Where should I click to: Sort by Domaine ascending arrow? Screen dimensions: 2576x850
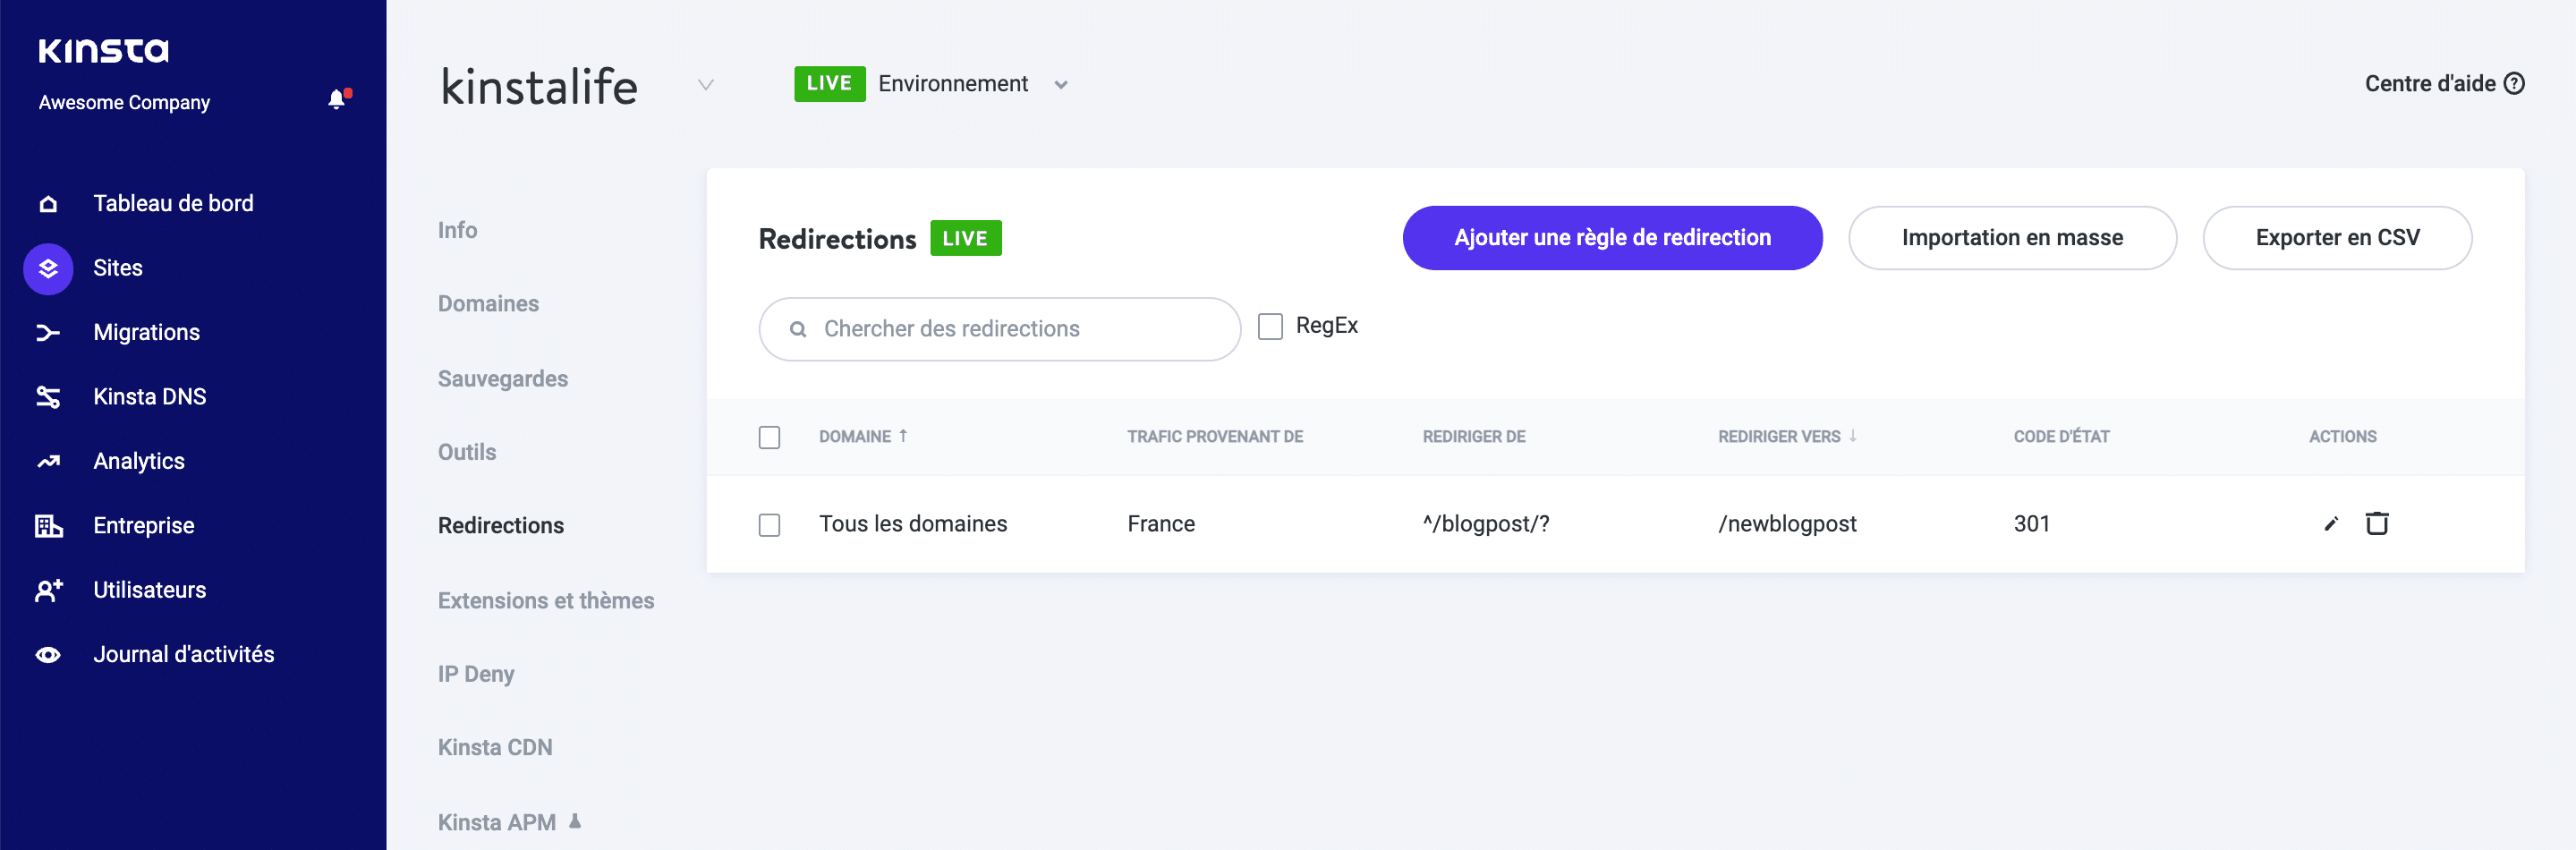pos(903,436)
